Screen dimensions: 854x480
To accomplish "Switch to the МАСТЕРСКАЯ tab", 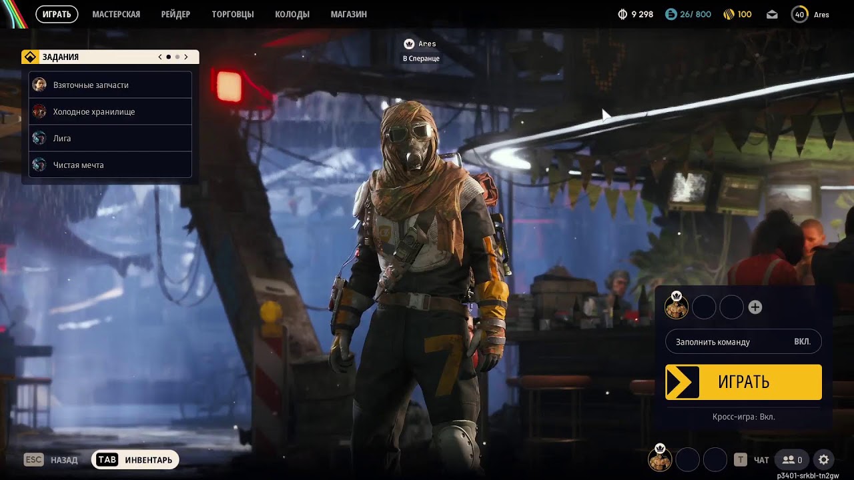I will coord(116,14).
